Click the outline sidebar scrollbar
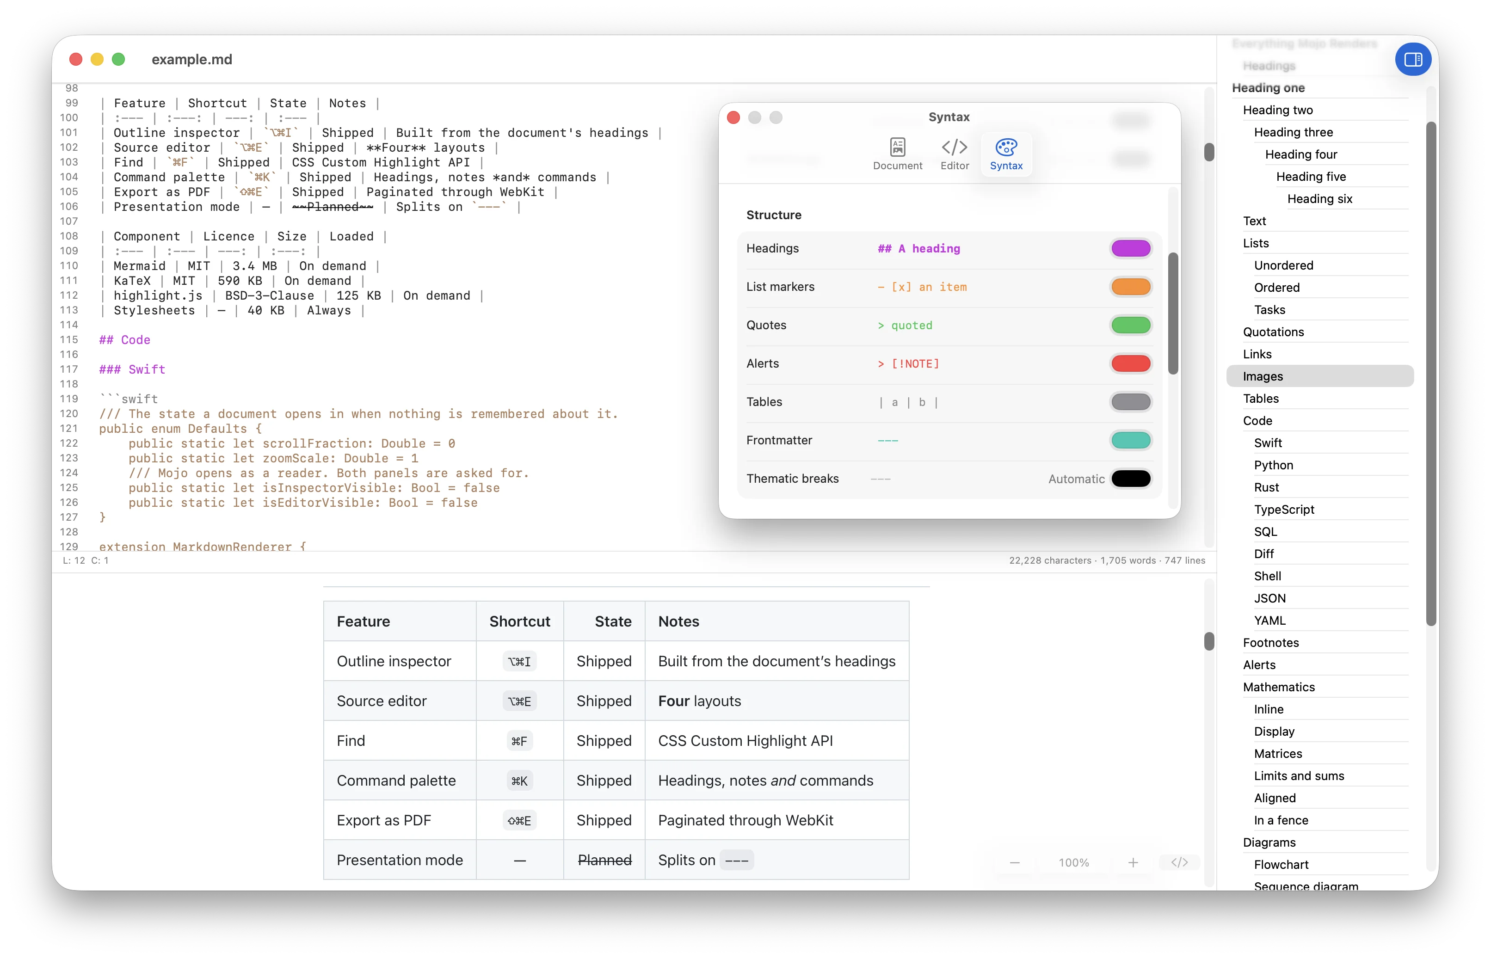 1430,374
